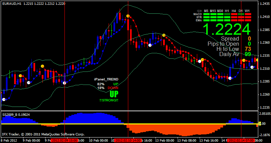Select the EMA cell under M30
This screenshot has width=271, height=143.
220,20
